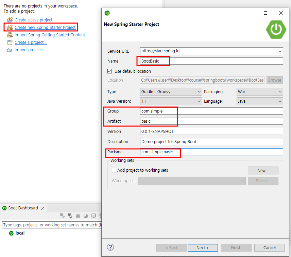Click the Create a project... link

pyautogui.click(x=31, y=42)
